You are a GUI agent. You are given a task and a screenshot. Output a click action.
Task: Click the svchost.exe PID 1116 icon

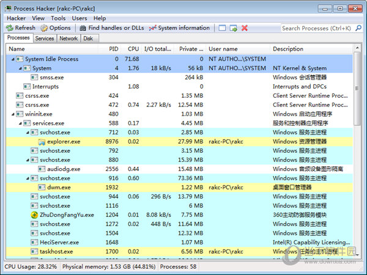34,206
